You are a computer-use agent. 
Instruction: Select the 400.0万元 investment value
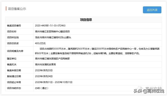(40, 43)
